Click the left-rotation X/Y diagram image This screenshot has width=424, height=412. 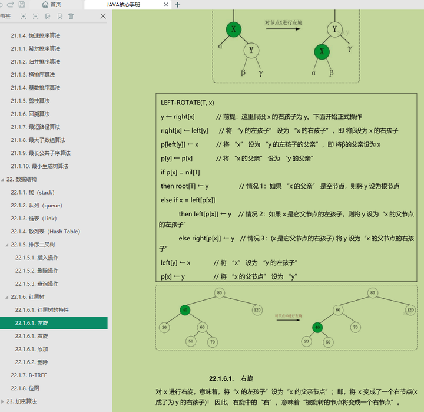tap(286, 47)
